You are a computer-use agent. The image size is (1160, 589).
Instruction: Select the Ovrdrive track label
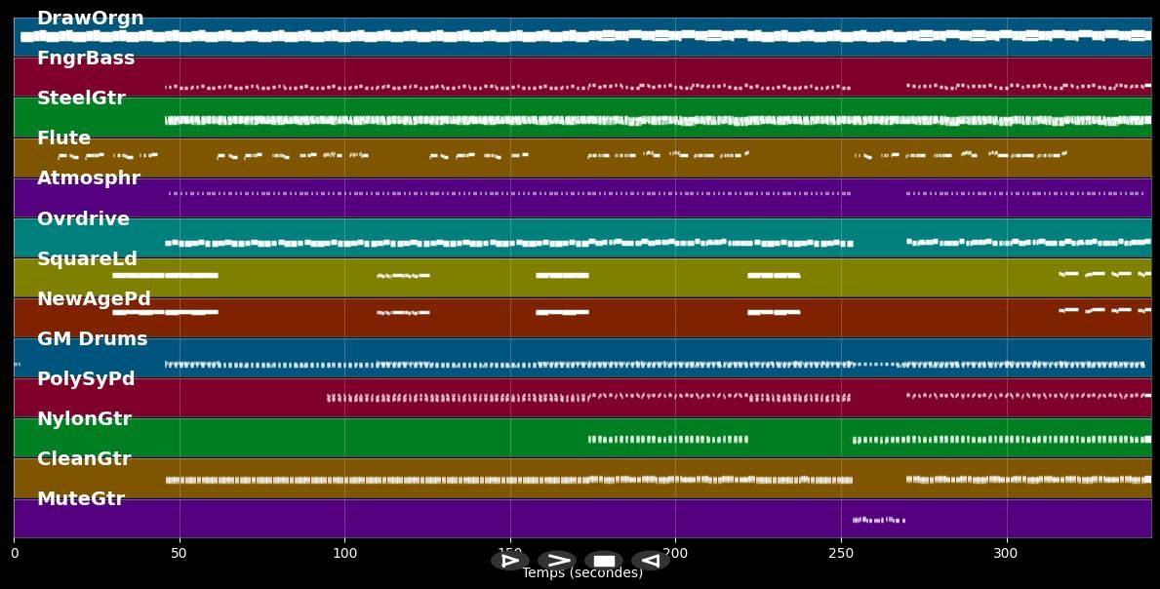(x=83, y=219)
